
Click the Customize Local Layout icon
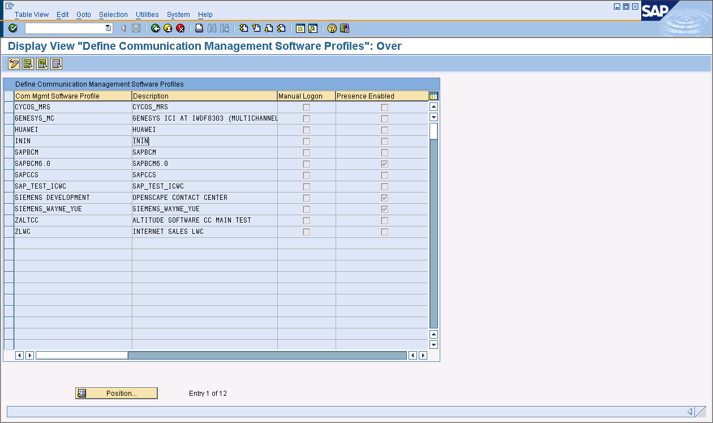(343, 28)
